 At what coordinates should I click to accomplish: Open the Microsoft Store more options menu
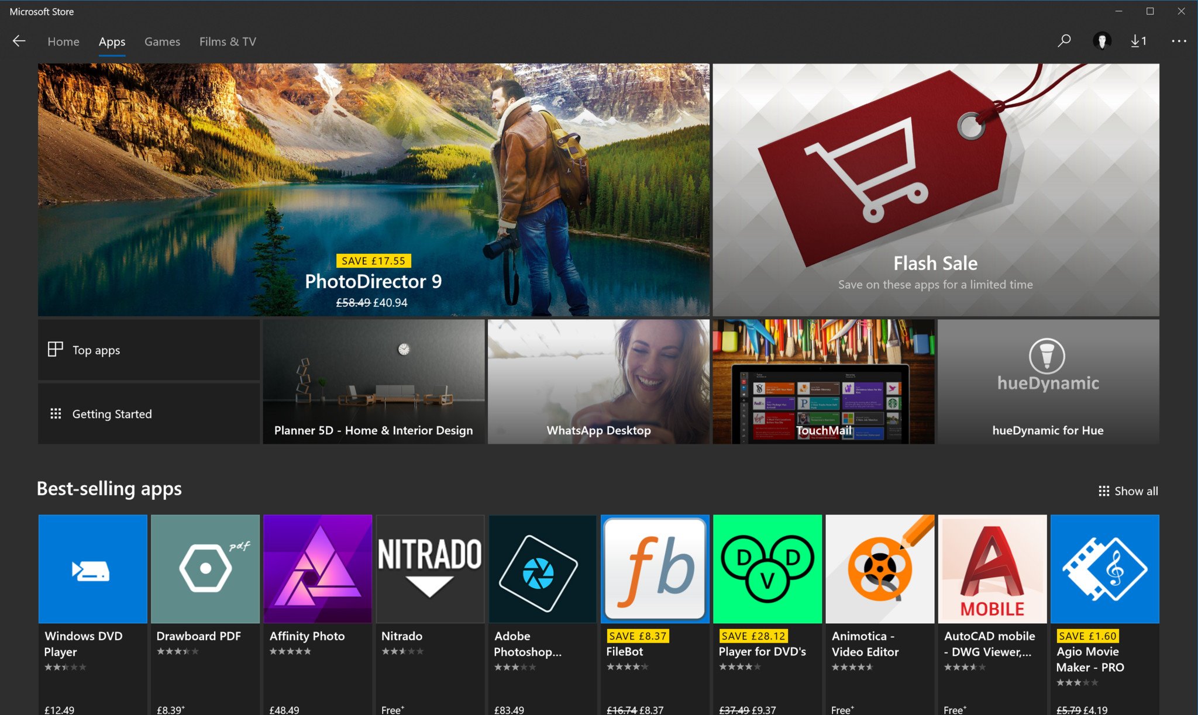(x=1179, y=41)
